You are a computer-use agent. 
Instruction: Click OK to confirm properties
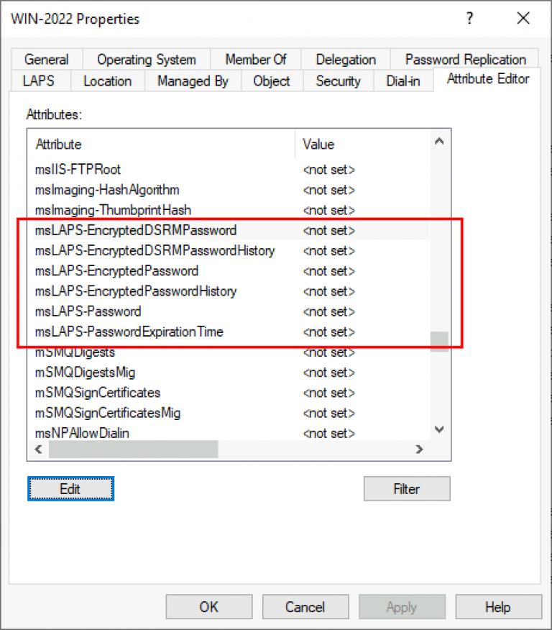pos(209,607)
